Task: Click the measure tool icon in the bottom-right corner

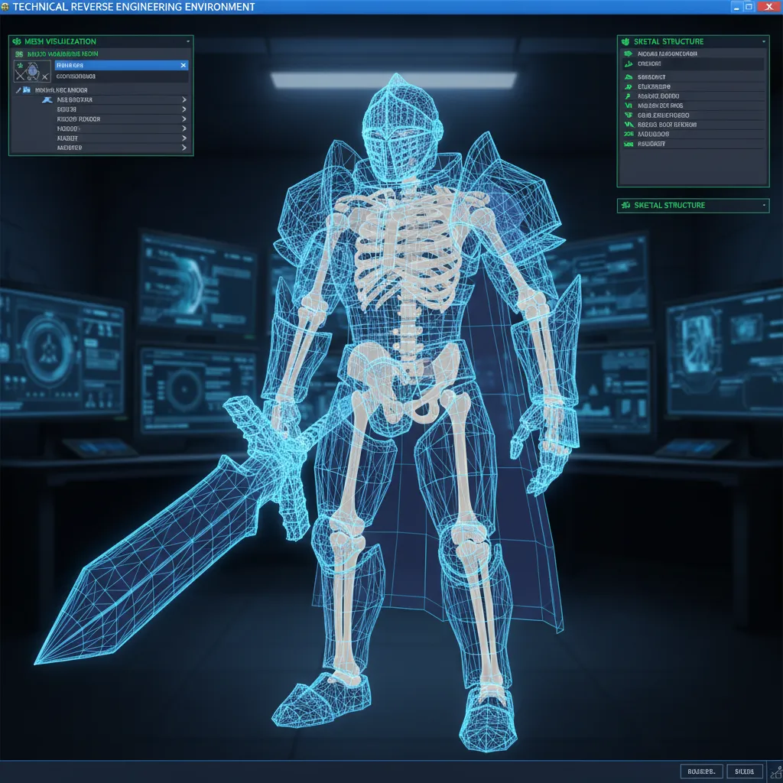Action: (x=774, y=772)
